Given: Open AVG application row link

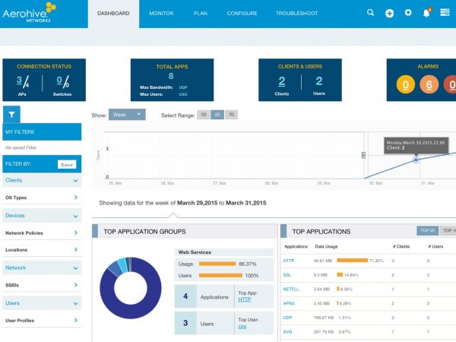Looking at the screenshot, I should pyautogui.click(x=287, y=332).
